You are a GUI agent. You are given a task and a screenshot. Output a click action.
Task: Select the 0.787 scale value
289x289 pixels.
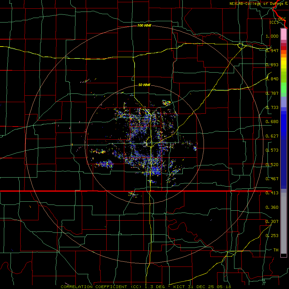[x=272, y=93]
